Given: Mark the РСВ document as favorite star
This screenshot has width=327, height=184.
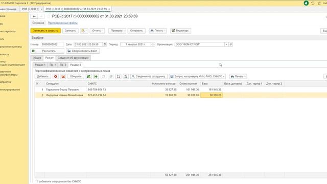Looking at the screenshot, I should (49, 16).
